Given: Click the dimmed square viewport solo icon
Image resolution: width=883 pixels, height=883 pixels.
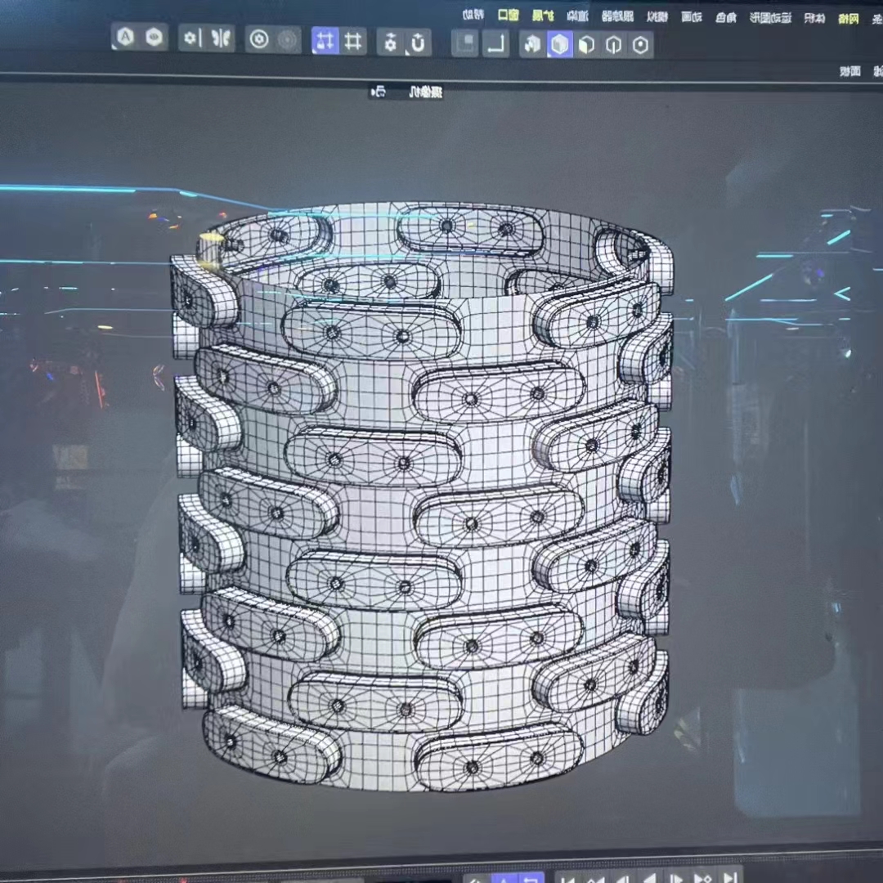Looking at the screenshot, I should 465,43.
